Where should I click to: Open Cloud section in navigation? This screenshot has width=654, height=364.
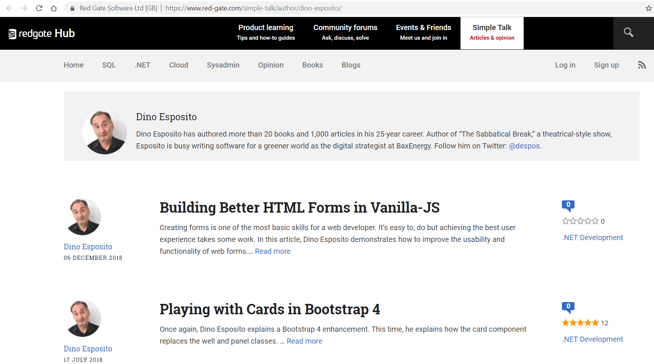[x=179, y=65]
